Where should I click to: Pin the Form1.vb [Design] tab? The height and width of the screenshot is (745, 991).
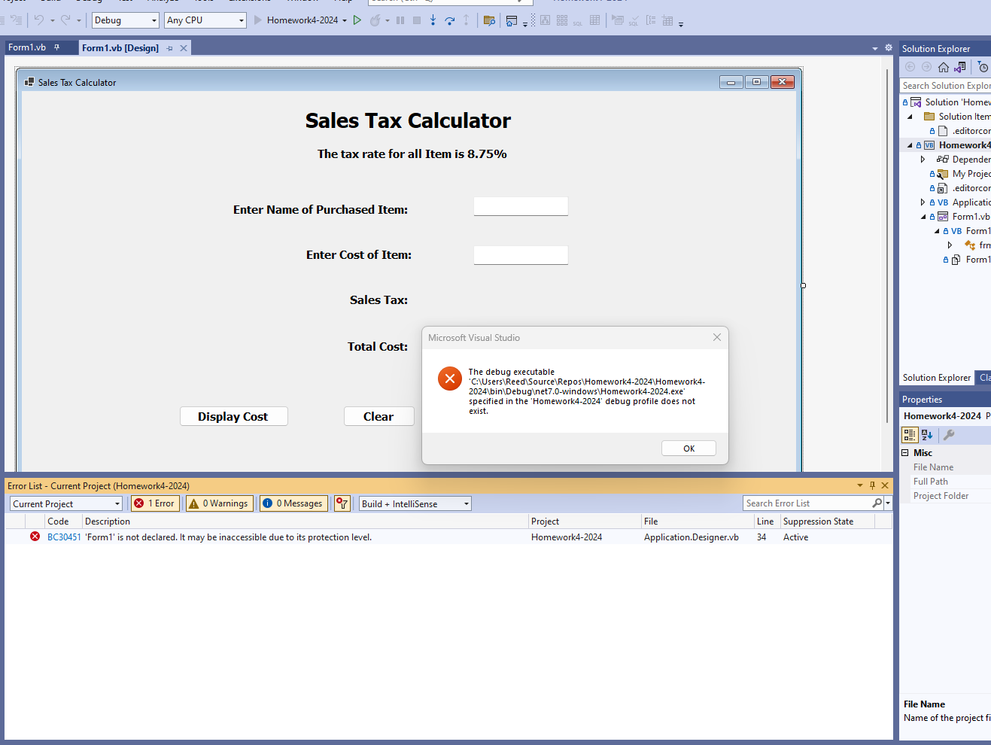click(170, 48)
